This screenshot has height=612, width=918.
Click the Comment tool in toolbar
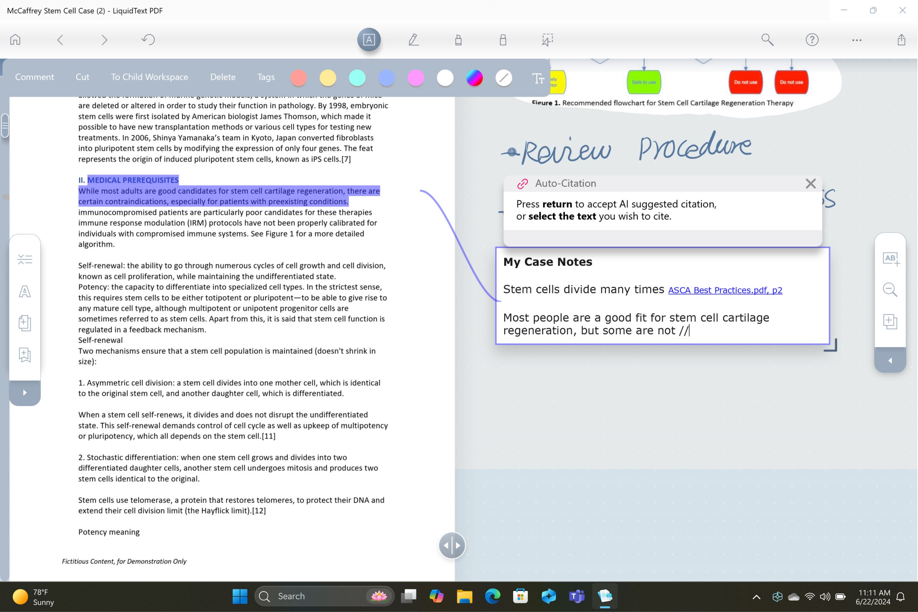(x=34, y=76)
